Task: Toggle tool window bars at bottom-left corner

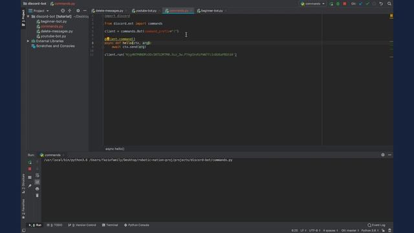Action: click(x=24, y=230)
